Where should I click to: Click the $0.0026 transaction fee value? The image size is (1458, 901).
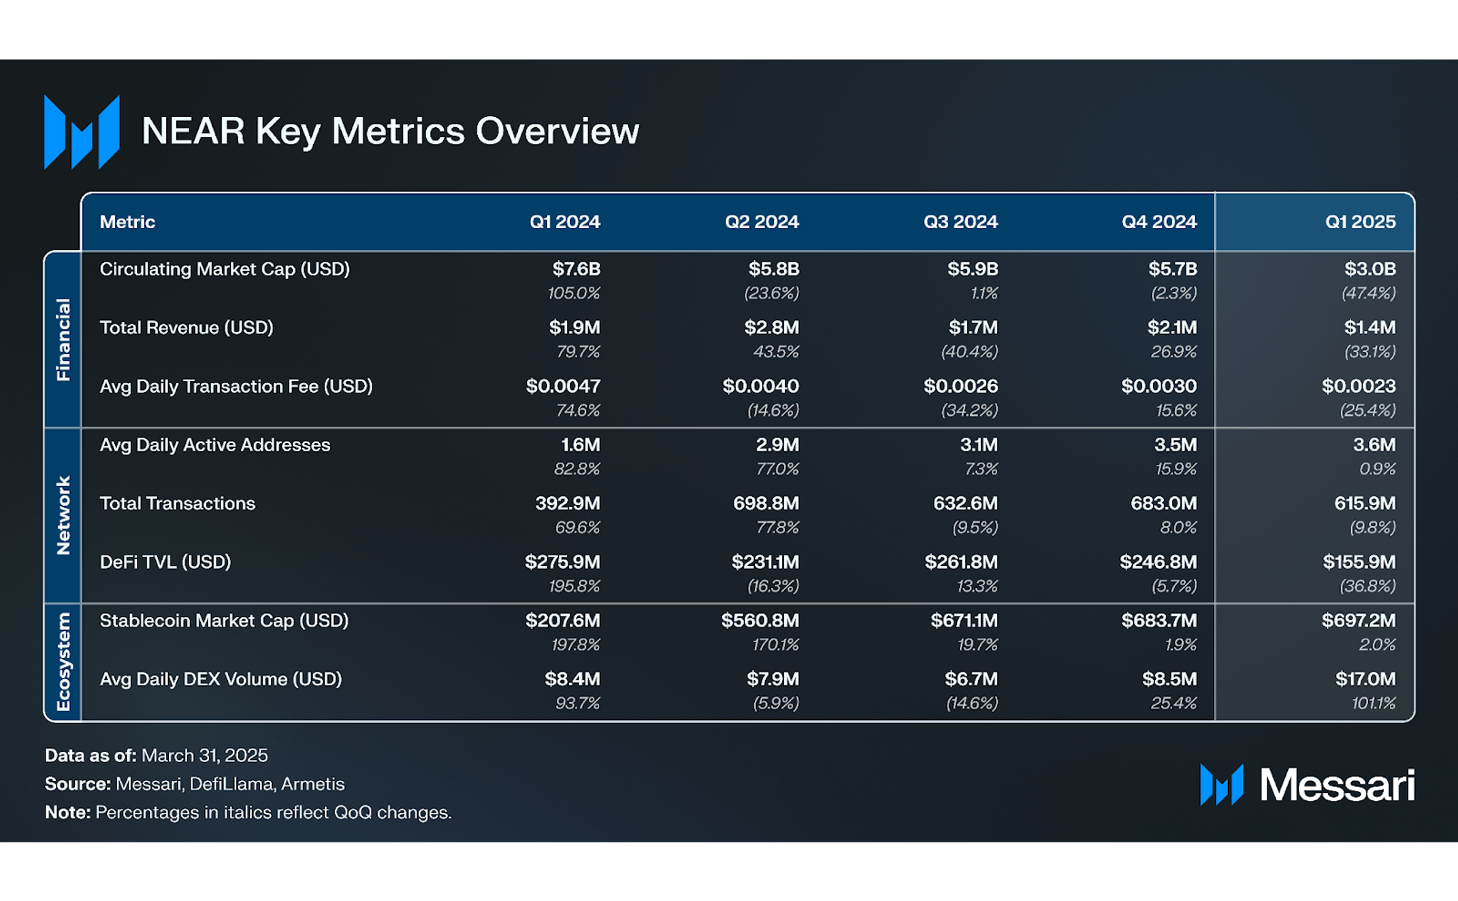pos(960,386)
